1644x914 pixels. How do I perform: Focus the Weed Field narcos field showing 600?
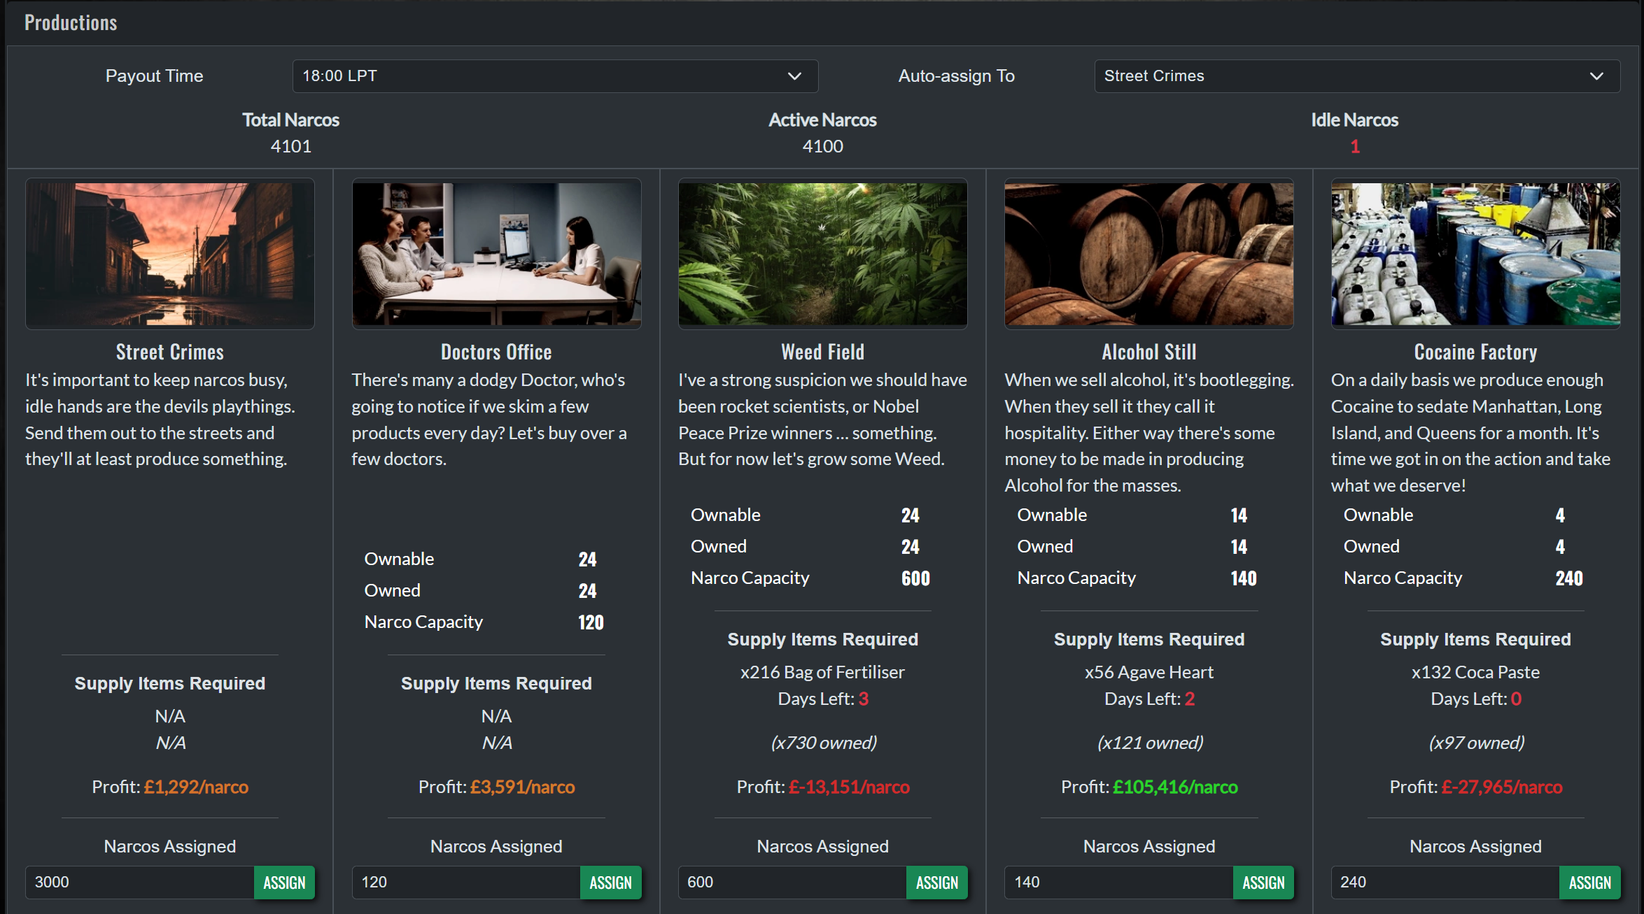pos(792,883)
